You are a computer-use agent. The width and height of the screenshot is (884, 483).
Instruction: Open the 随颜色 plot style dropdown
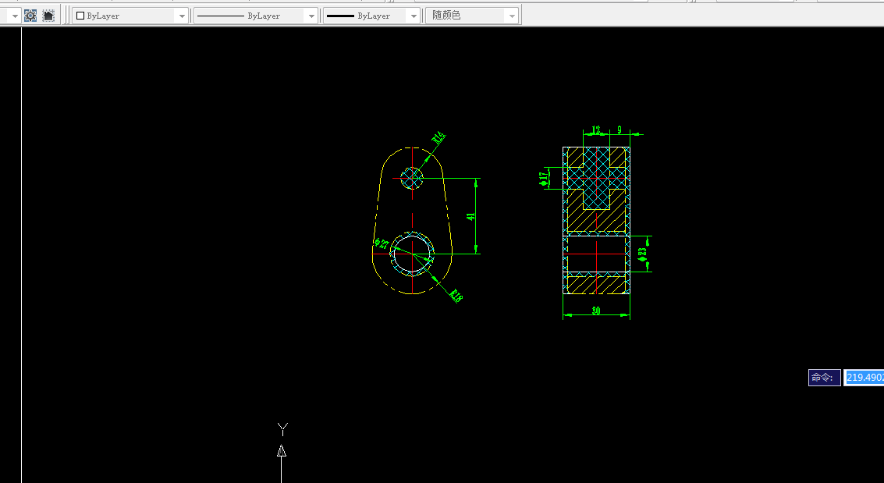472,16
